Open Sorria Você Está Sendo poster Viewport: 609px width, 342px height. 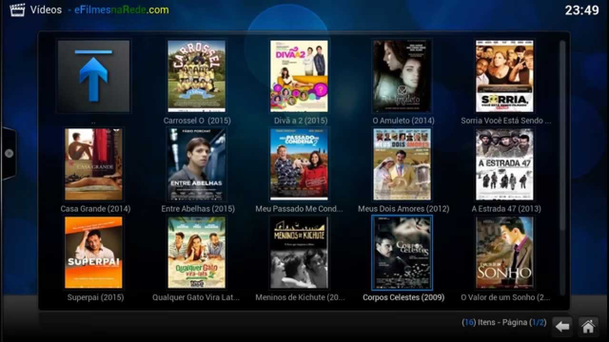coord(505,76)
